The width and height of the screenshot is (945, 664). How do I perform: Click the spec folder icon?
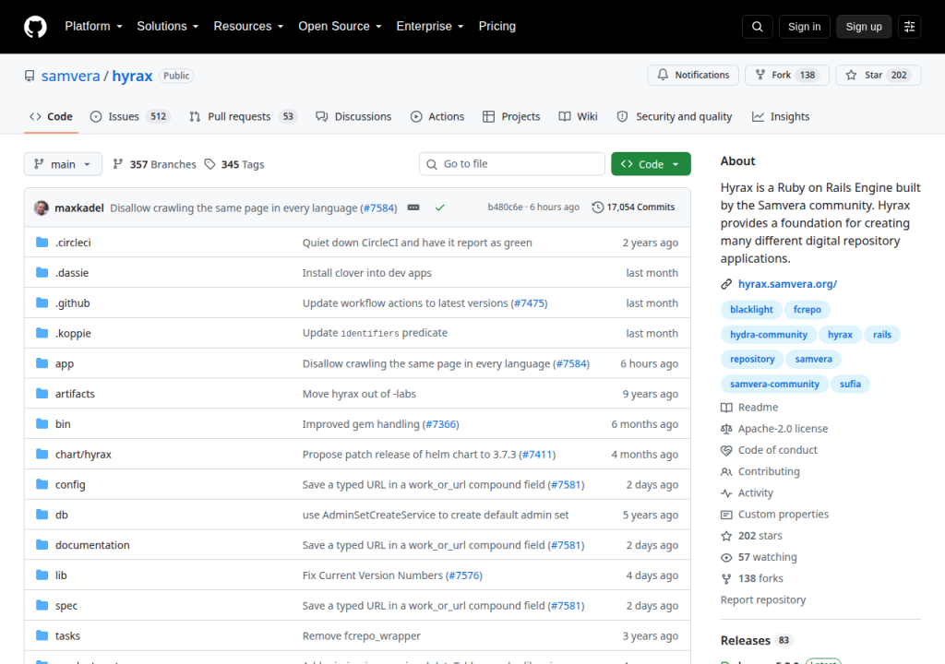click(42, 605)
